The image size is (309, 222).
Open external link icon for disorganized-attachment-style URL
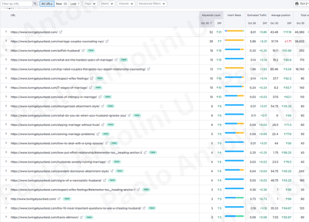(103, 106)
